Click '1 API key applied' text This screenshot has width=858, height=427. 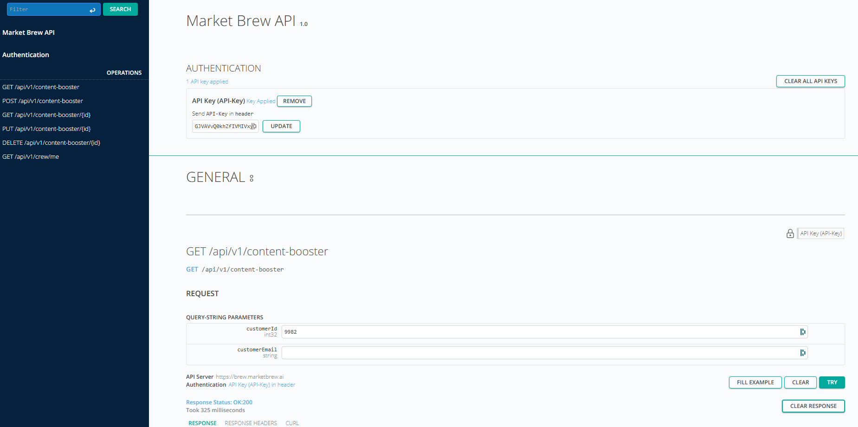(207, 82)
